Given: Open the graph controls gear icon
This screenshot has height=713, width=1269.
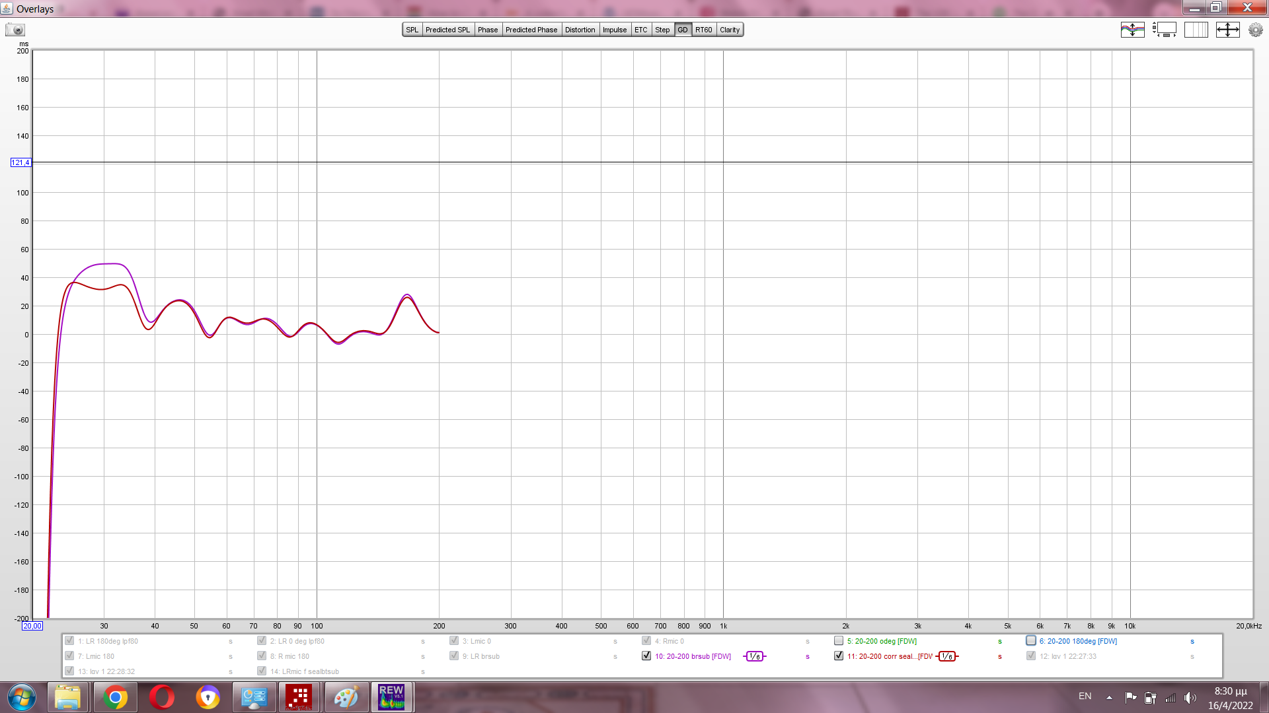Looking at the screenshot, I should coord(1255,30).
